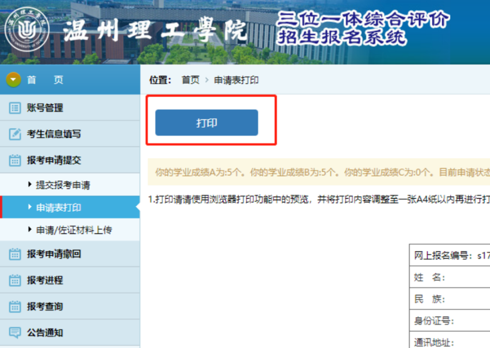Select the 申请表打印 sidebar item
This screenshot has height=348, width=490.
(59, 208)
